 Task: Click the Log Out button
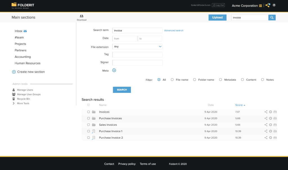pyautogui.click(x=218, y=5)
